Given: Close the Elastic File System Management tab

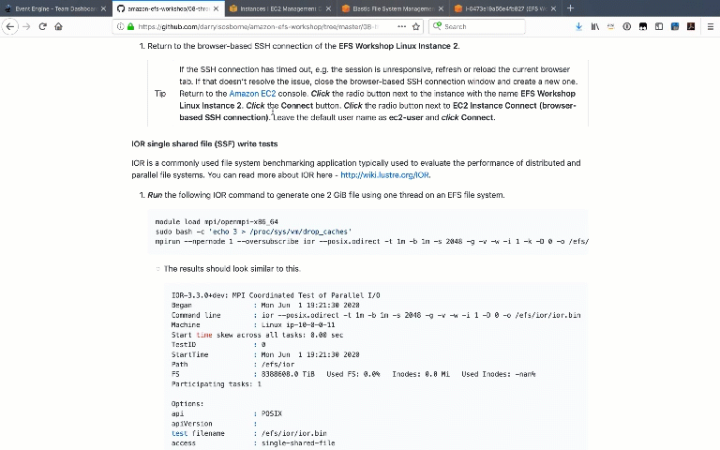Looking at the screenshot, I should 441,8.
